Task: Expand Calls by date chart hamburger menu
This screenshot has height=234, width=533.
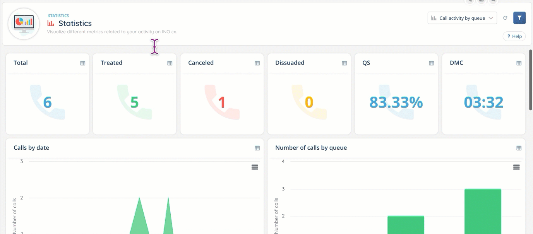Action: pyautogui.click(x=255, y=167)
